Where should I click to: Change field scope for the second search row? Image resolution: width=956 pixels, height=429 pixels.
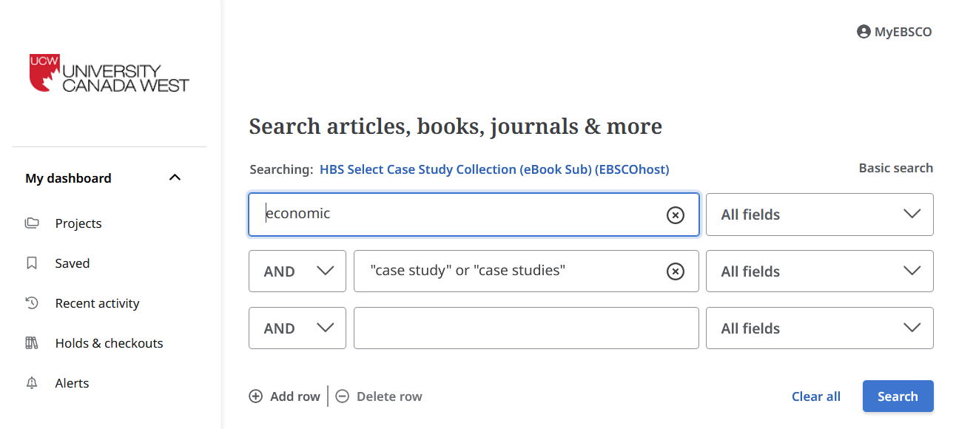(819, 271)
